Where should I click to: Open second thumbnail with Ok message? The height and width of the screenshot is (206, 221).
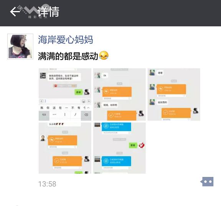pos(119,94)
